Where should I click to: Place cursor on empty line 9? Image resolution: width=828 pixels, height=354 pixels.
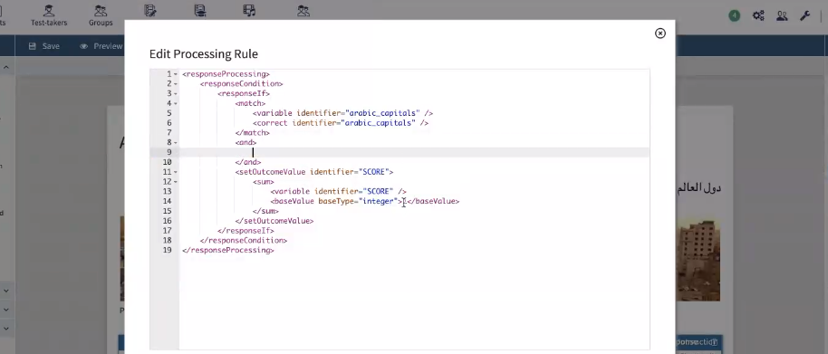pos(415,152)
